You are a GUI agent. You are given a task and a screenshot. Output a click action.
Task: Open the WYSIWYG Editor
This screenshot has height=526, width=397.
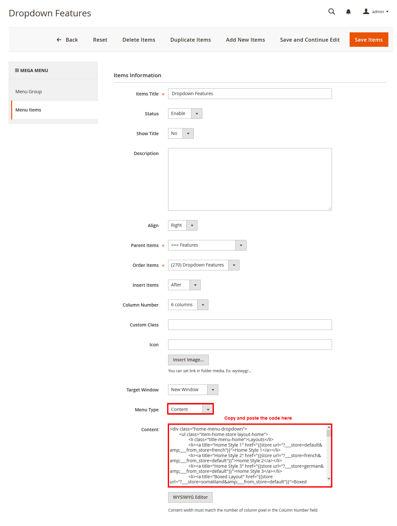click(190, 497)
